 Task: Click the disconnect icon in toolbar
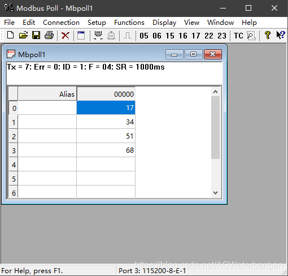[x=111, y=36]
